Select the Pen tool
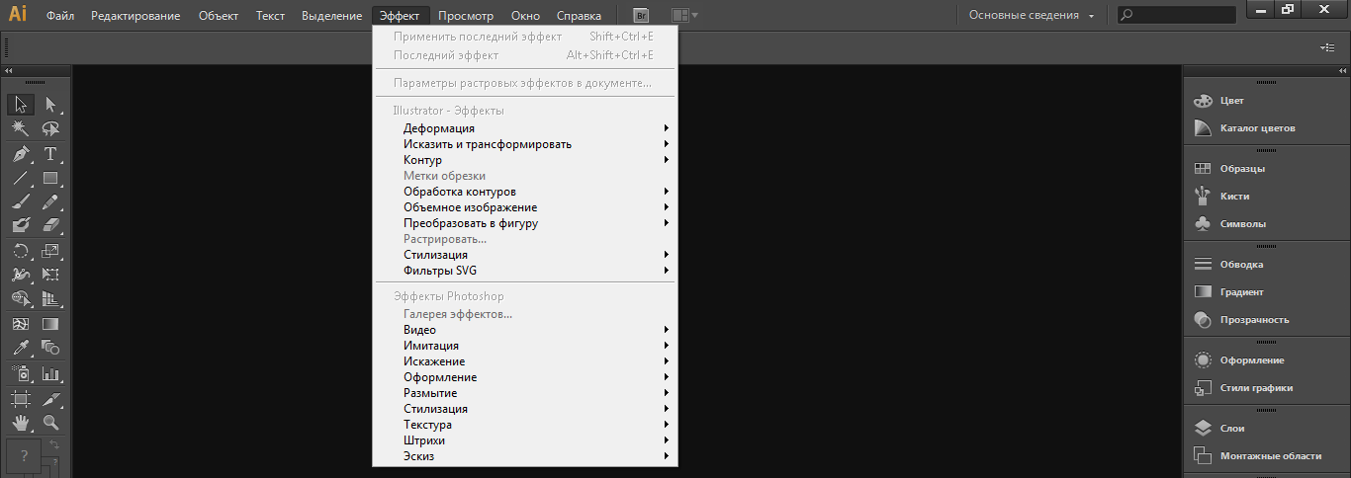Viewport: 1351px width, 478px height. [21, 154]
